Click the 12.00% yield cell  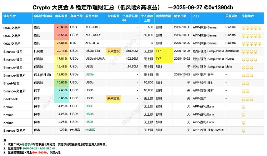61,75
